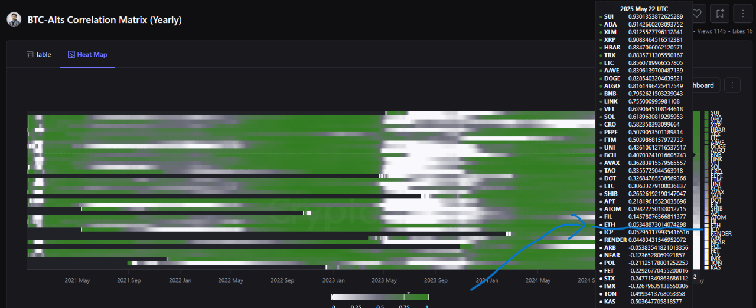
Task: Like the chart with the heart icon
Action: coord(698,13)
